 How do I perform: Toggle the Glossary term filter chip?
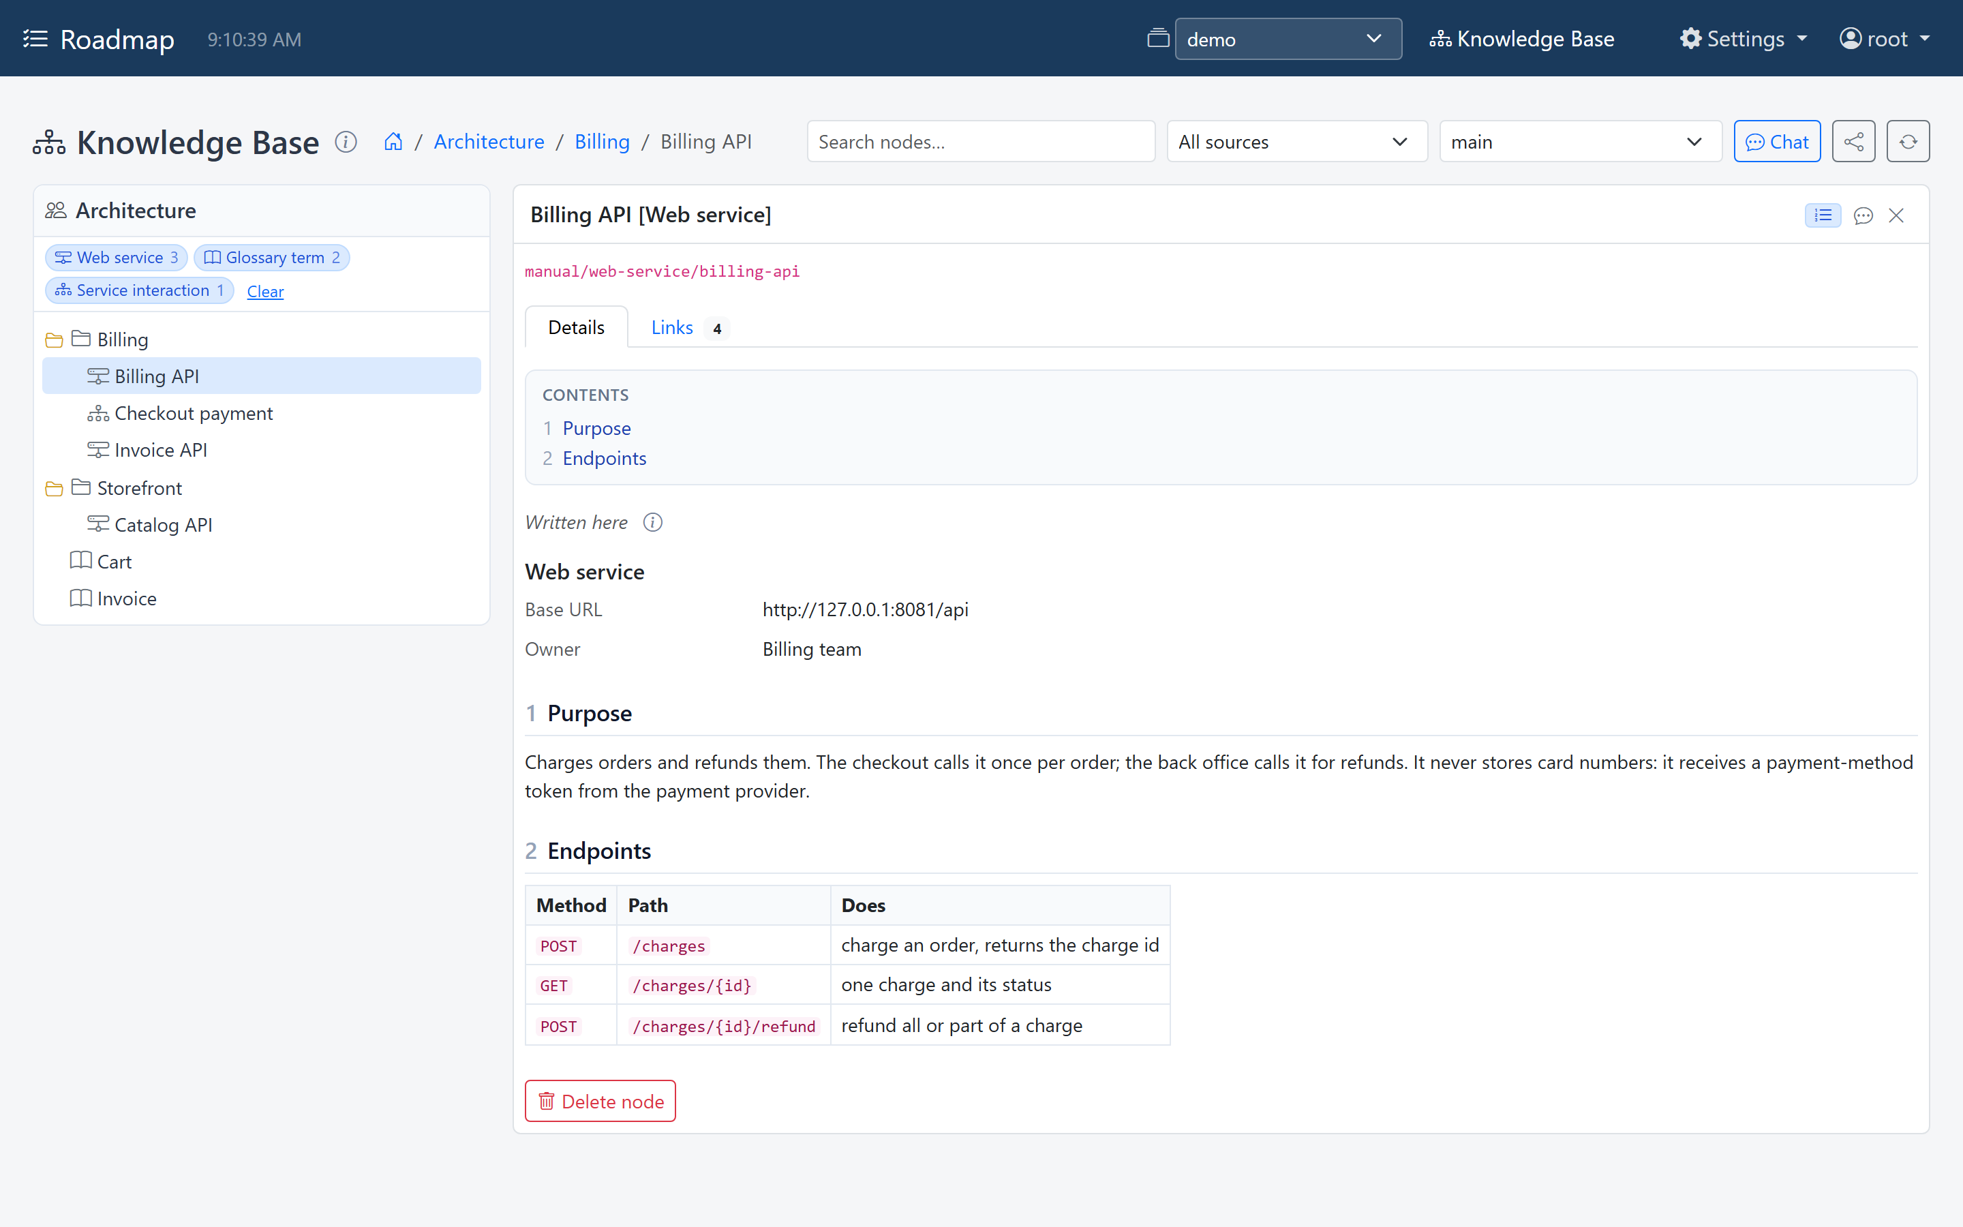[272, 257]
